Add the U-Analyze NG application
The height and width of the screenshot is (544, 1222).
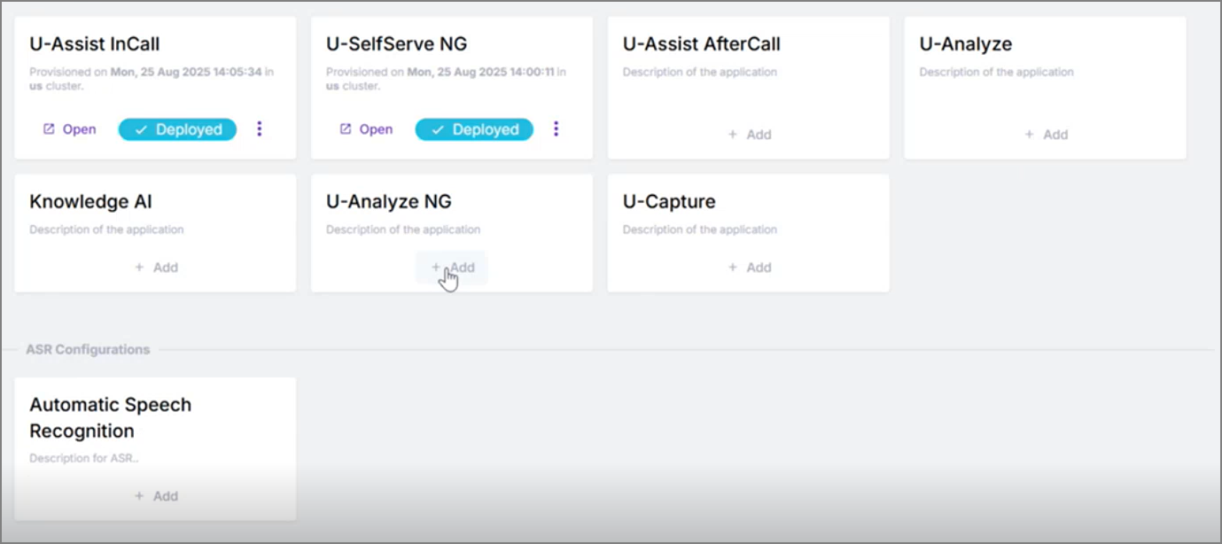452,268
